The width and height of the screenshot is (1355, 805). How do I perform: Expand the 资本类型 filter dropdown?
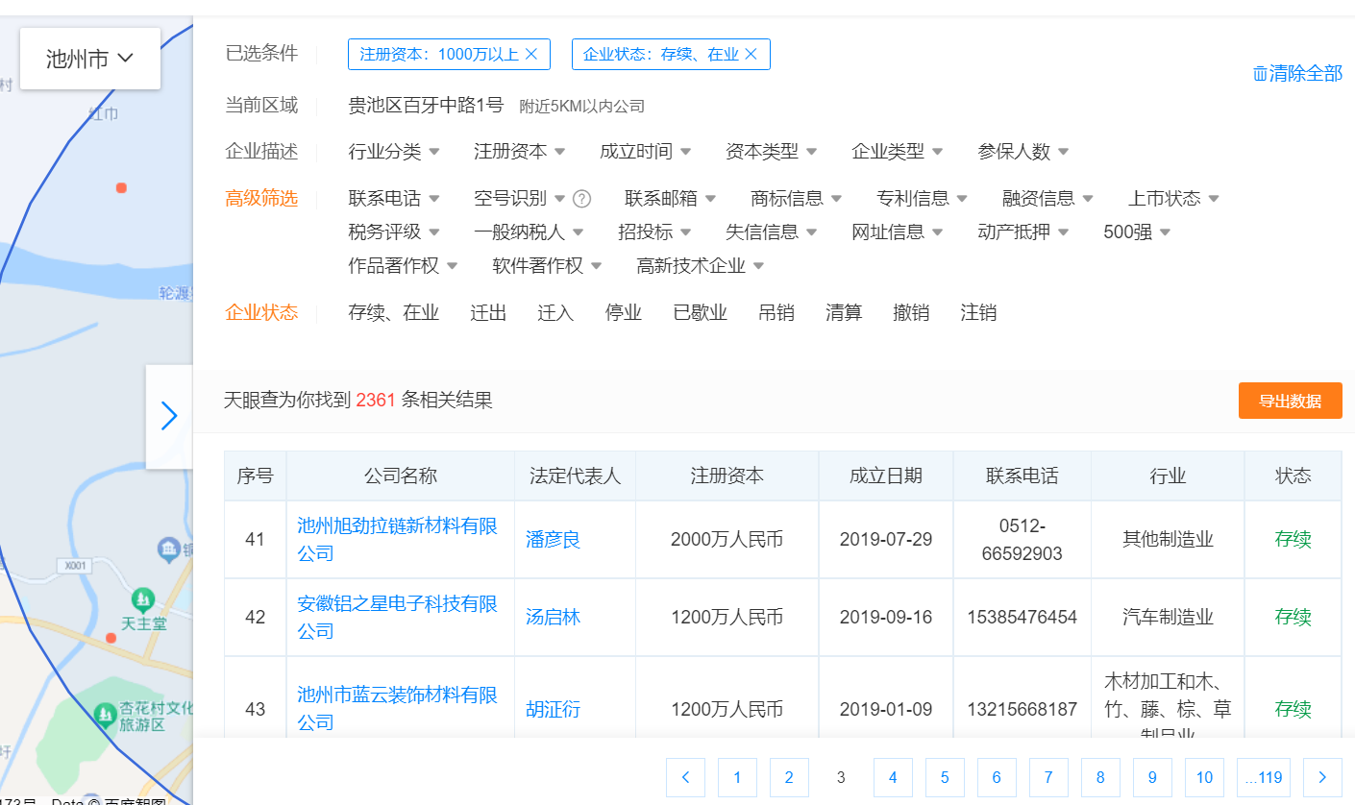[772, 151]
